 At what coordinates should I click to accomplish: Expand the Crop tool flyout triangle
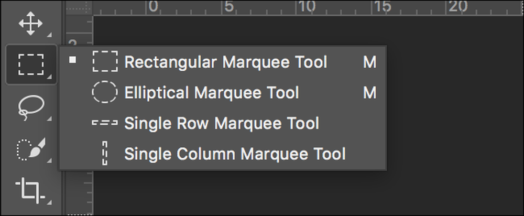click(x=49, y=202)
